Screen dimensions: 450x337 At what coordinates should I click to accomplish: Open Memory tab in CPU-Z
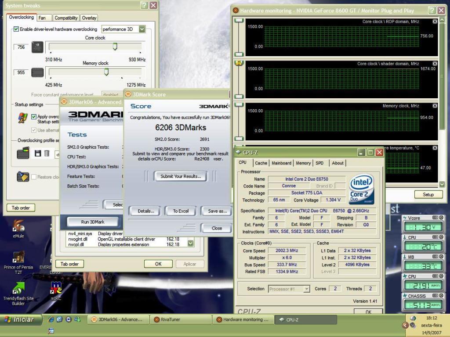(x=303, y=163)
